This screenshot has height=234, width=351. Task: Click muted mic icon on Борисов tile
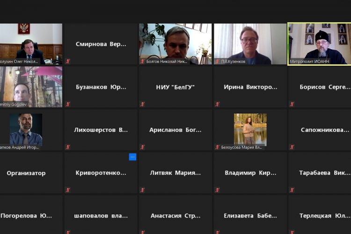pyautogui.click(x=292, y=104)
